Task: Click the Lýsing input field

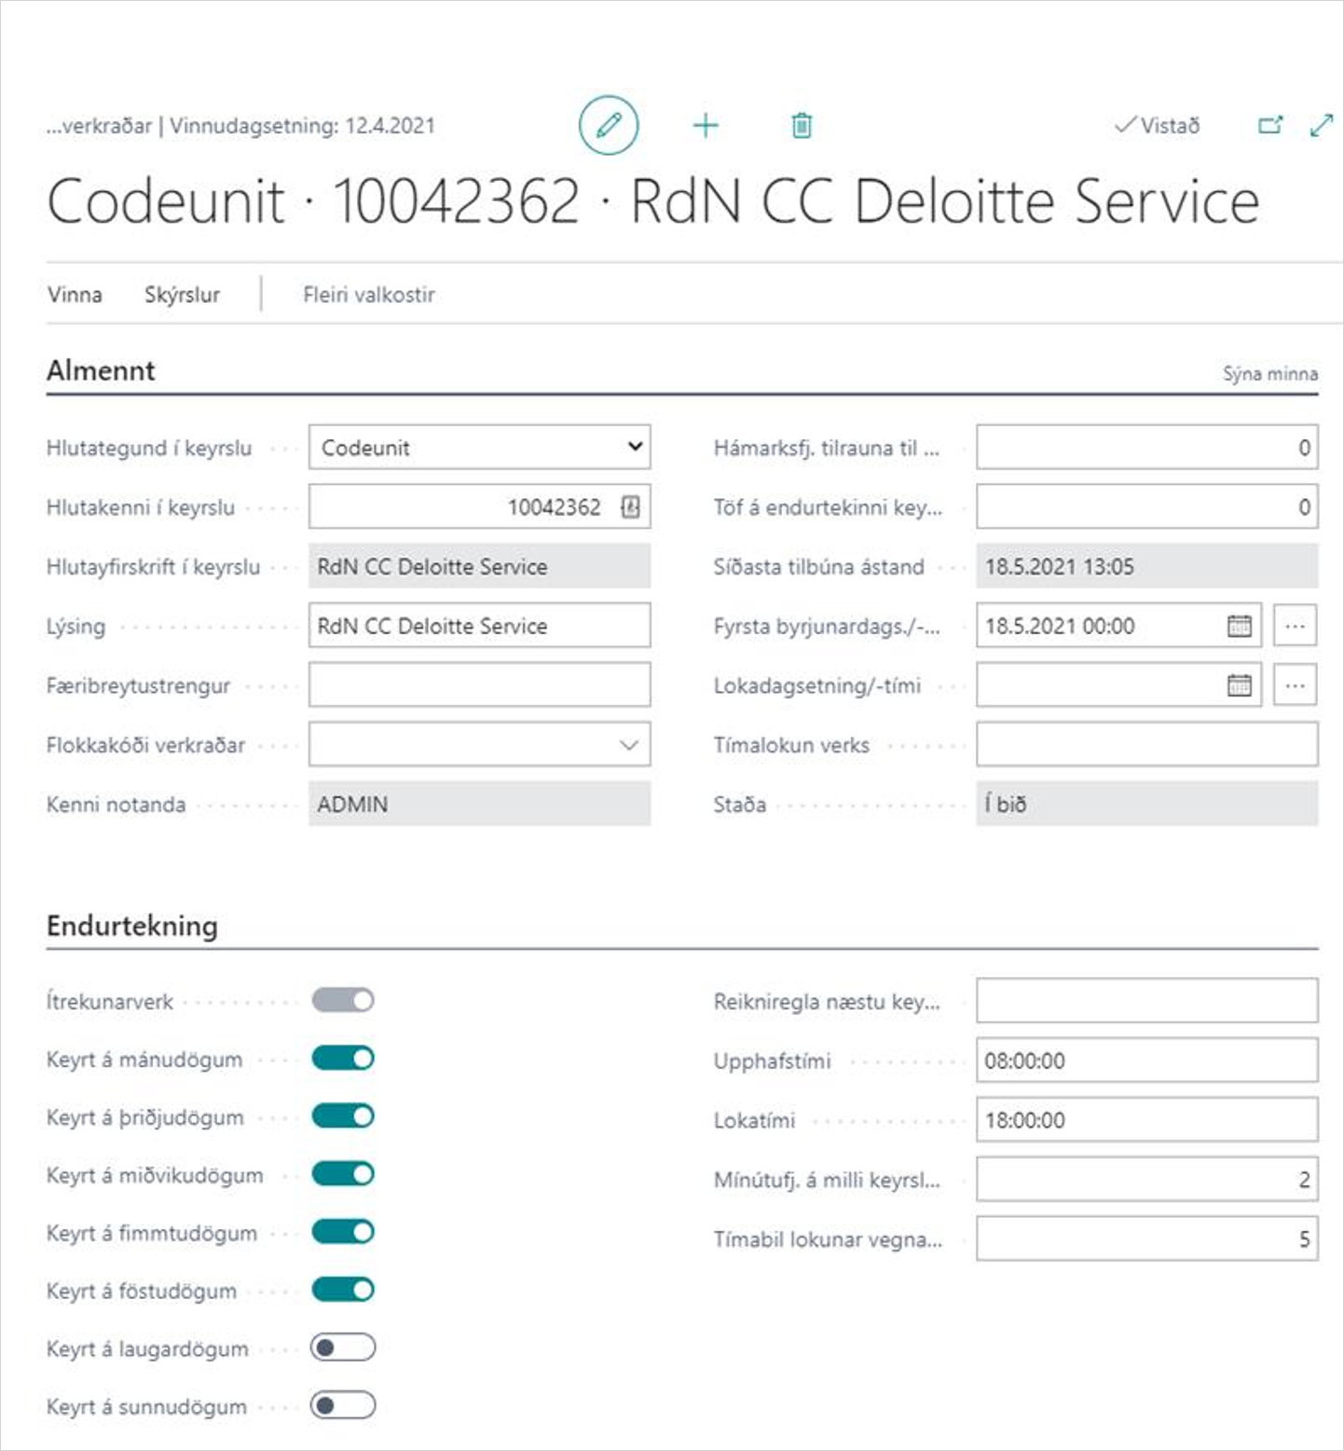Action: 480,626
